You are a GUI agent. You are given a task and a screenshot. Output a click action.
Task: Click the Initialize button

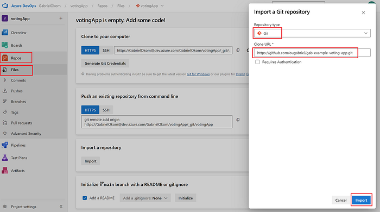pyautogui.click(x=186, y=198)
